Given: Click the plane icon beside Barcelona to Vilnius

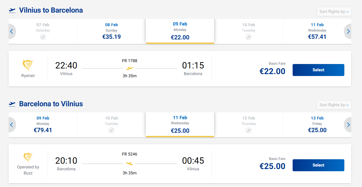Looking at the screenshot, I should 12,104.
